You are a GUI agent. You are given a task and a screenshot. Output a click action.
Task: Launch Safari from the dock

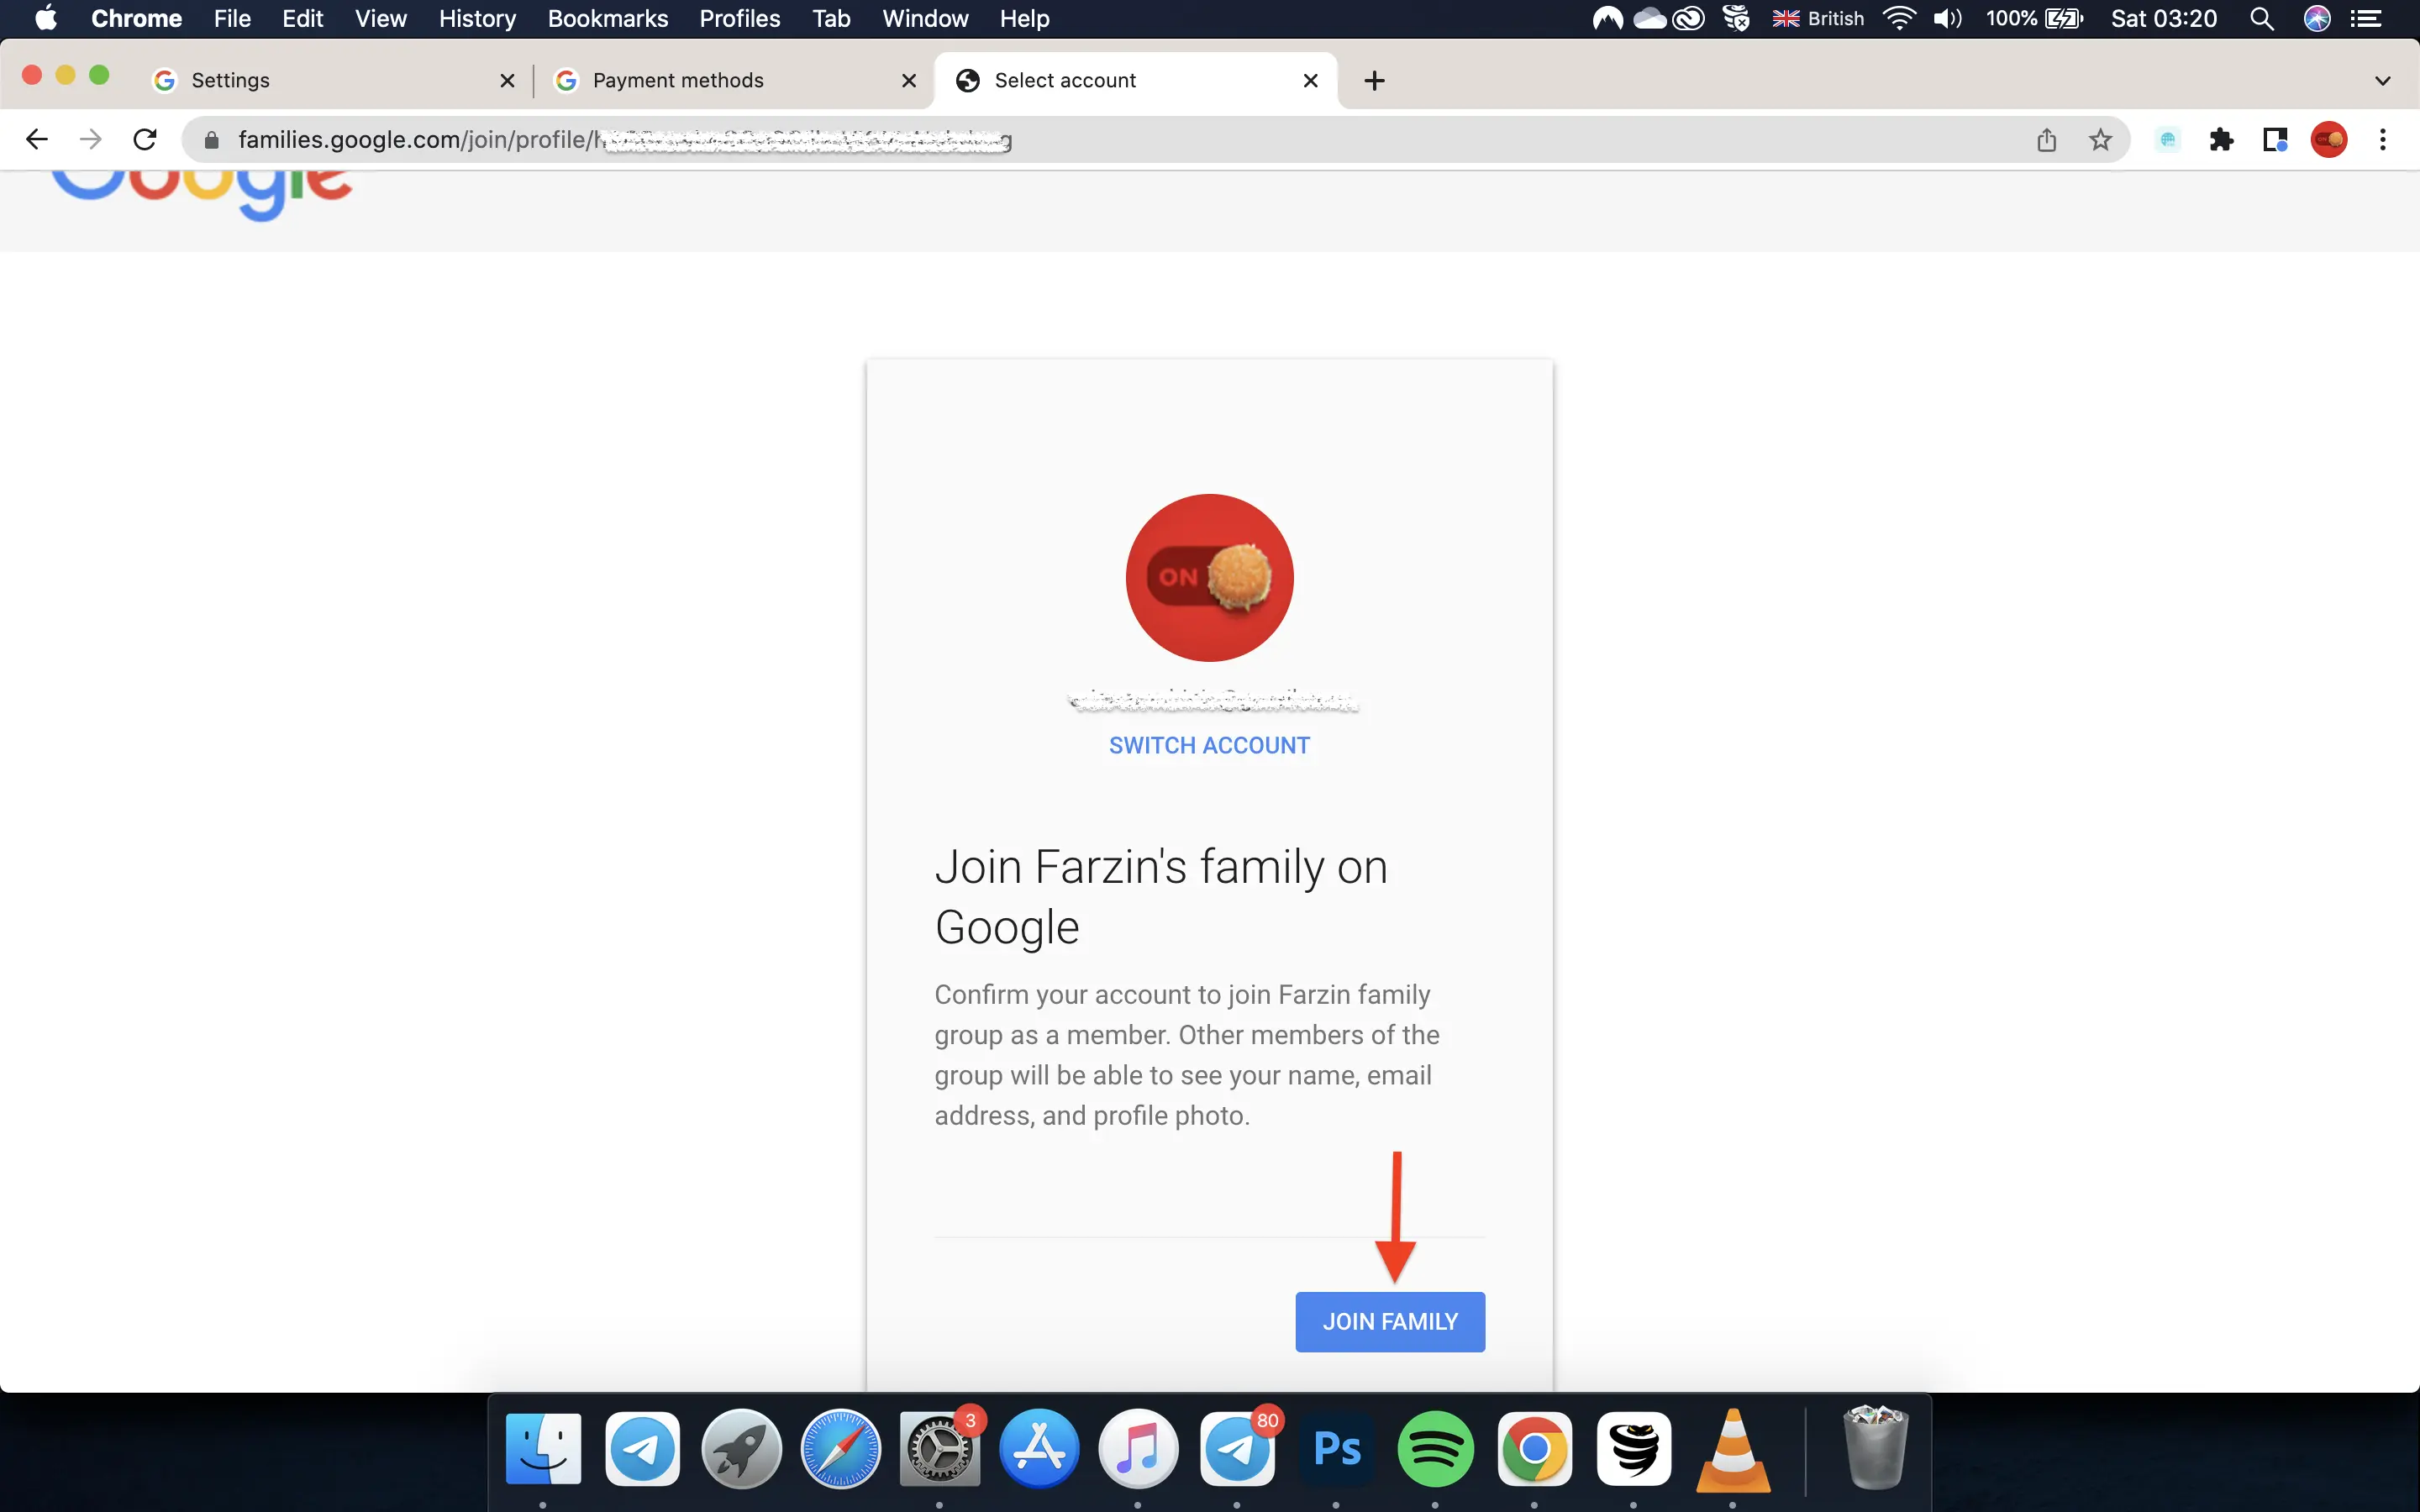[841, 1449]
